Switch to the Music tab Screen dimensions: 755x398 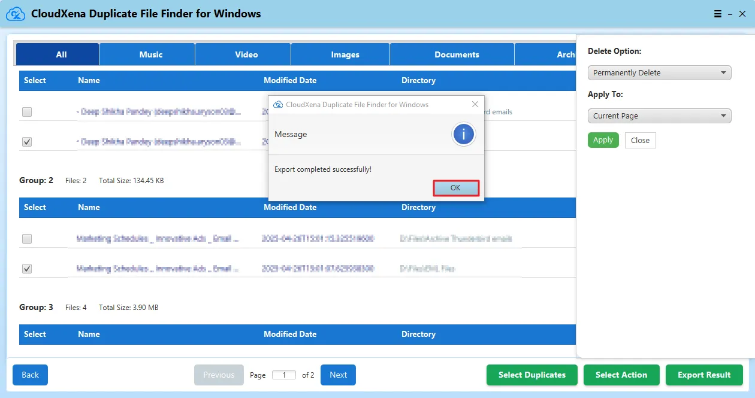150,54
